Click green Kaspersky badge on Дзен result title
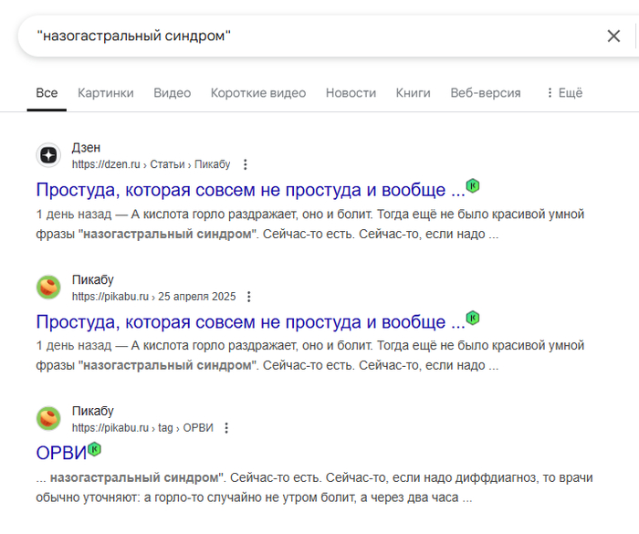 [x=473, y=186]
